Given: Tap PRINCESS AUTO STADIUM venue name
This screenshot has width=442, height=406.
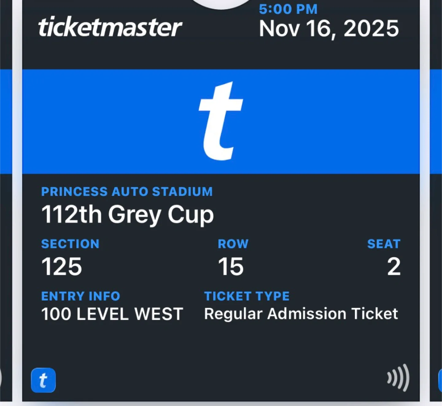Looking at the screenshot, I should coord(127,191).
